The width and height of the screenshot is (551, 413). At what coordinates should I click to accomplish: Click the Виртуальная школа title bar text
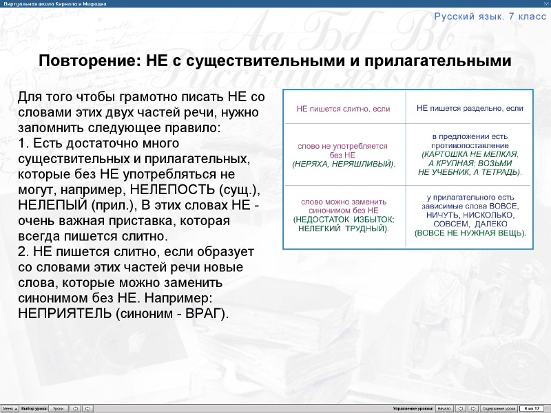point(55,3)
